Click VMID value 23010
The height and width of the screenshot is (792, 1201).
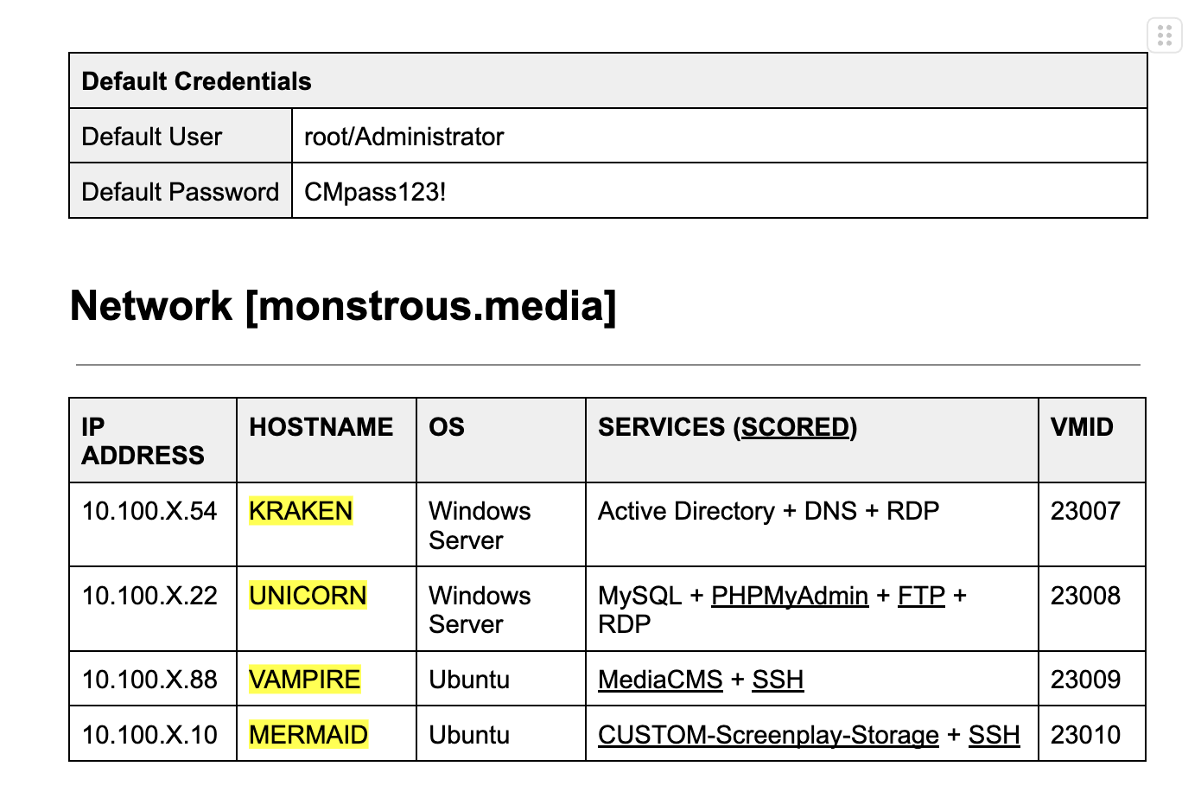point(1085,735)
